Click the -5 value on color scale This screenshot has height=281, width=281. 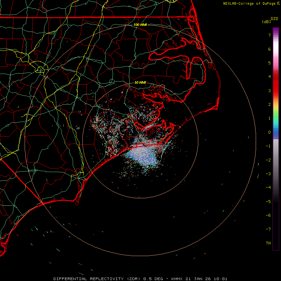[x=268, y=202]
